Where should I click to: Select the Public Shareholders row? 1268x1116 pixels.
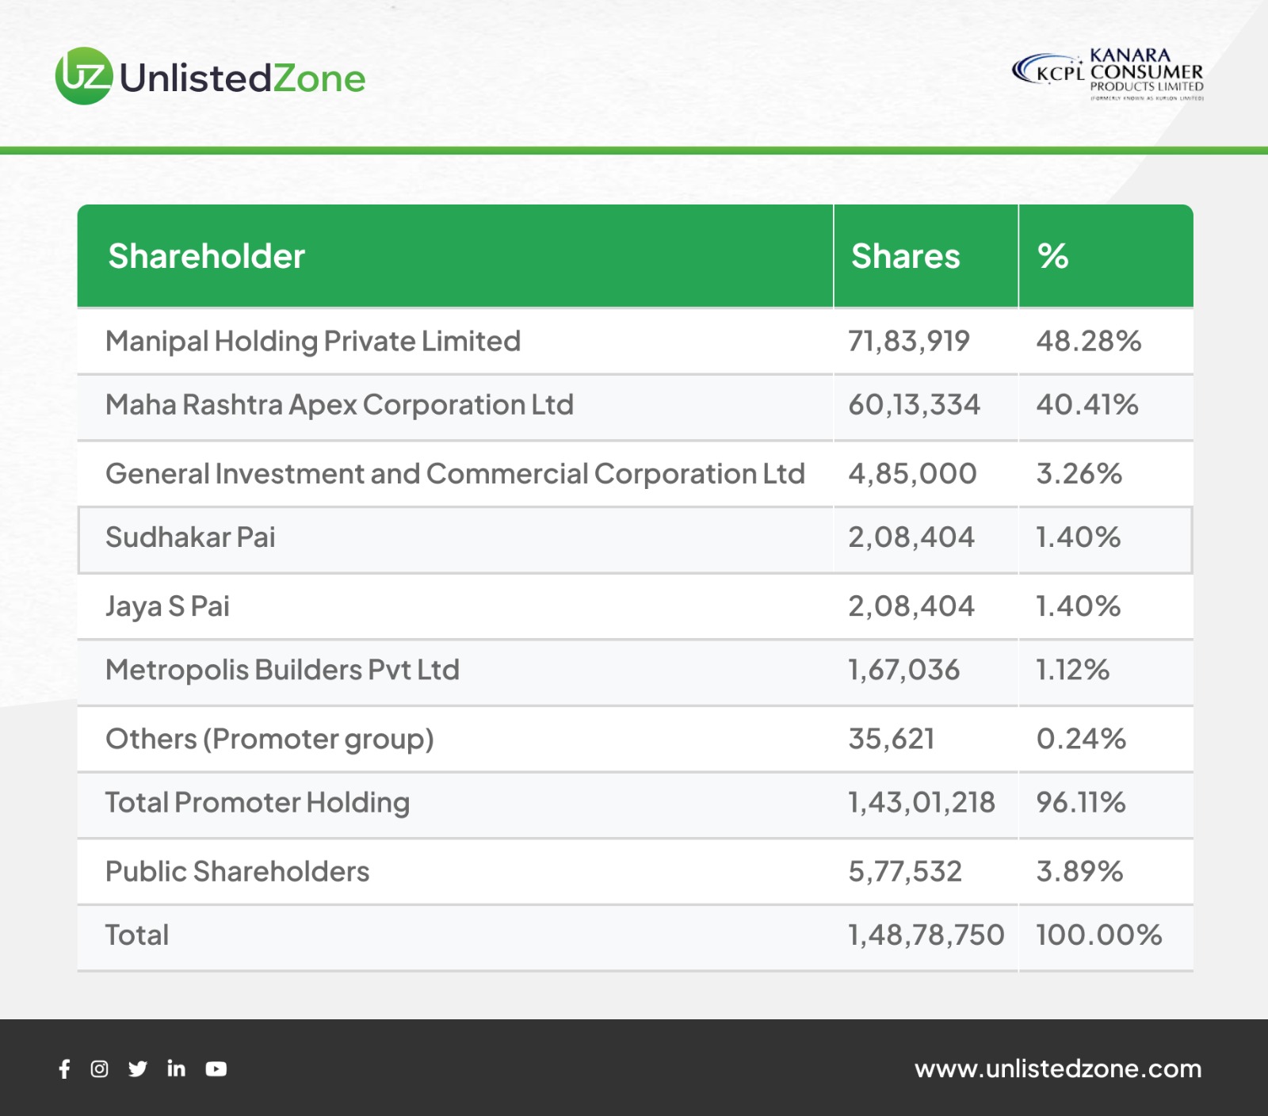237,872
